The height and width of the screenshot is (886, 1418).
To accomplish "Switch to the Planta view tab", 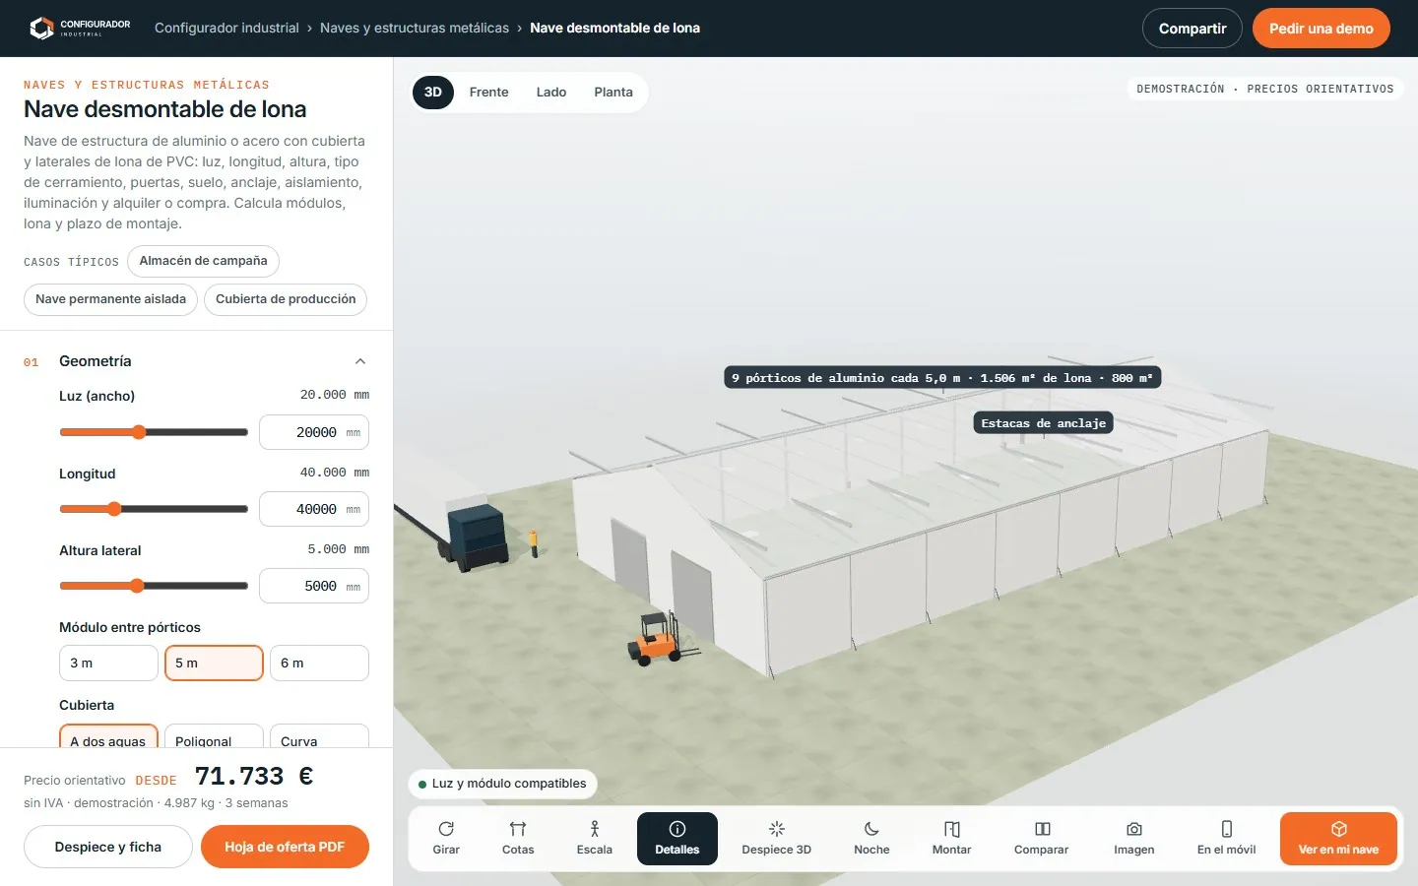I will 613,92.
